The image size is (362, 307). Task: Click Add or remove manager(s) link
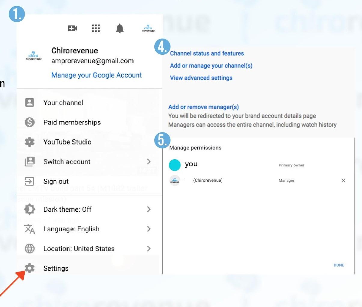[x=203, y=107]
